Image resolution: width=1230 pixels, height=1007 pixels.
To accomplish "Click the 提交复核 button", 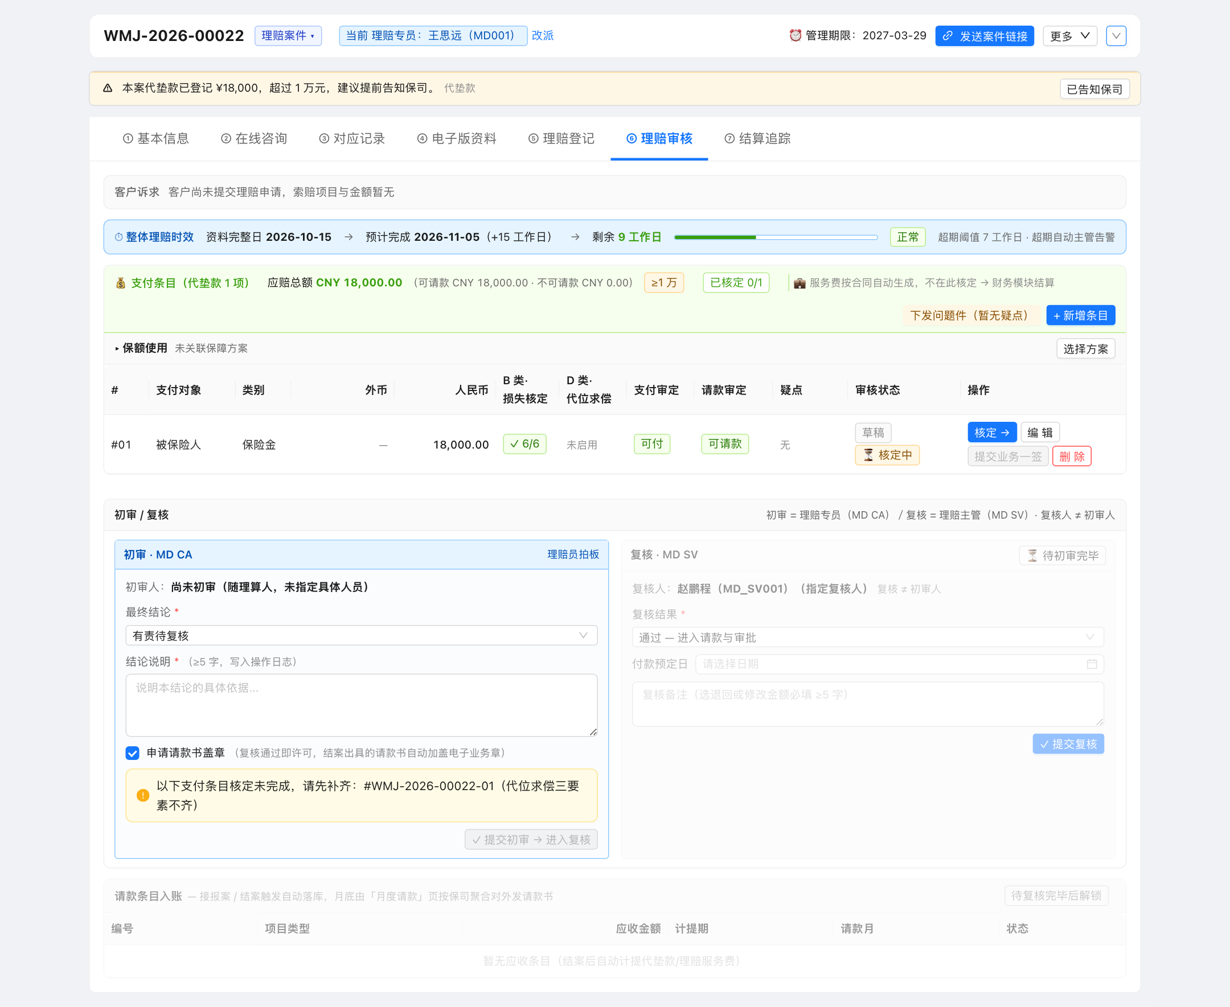I will tap(1068, 744).
